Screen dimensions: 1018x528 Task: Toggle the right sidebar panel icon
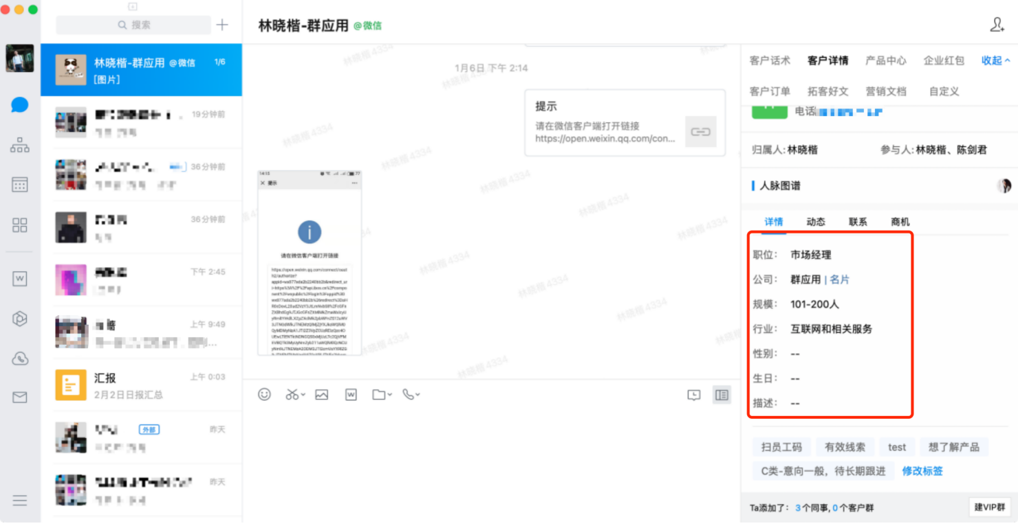pos(722,395)
